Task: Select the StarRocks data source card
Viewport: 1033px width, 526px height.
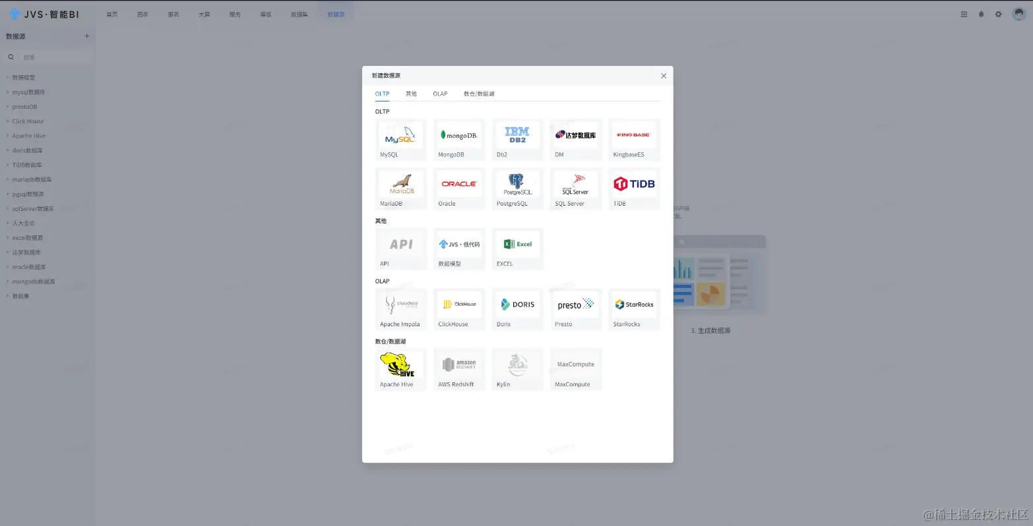Action: coord(634,309)
